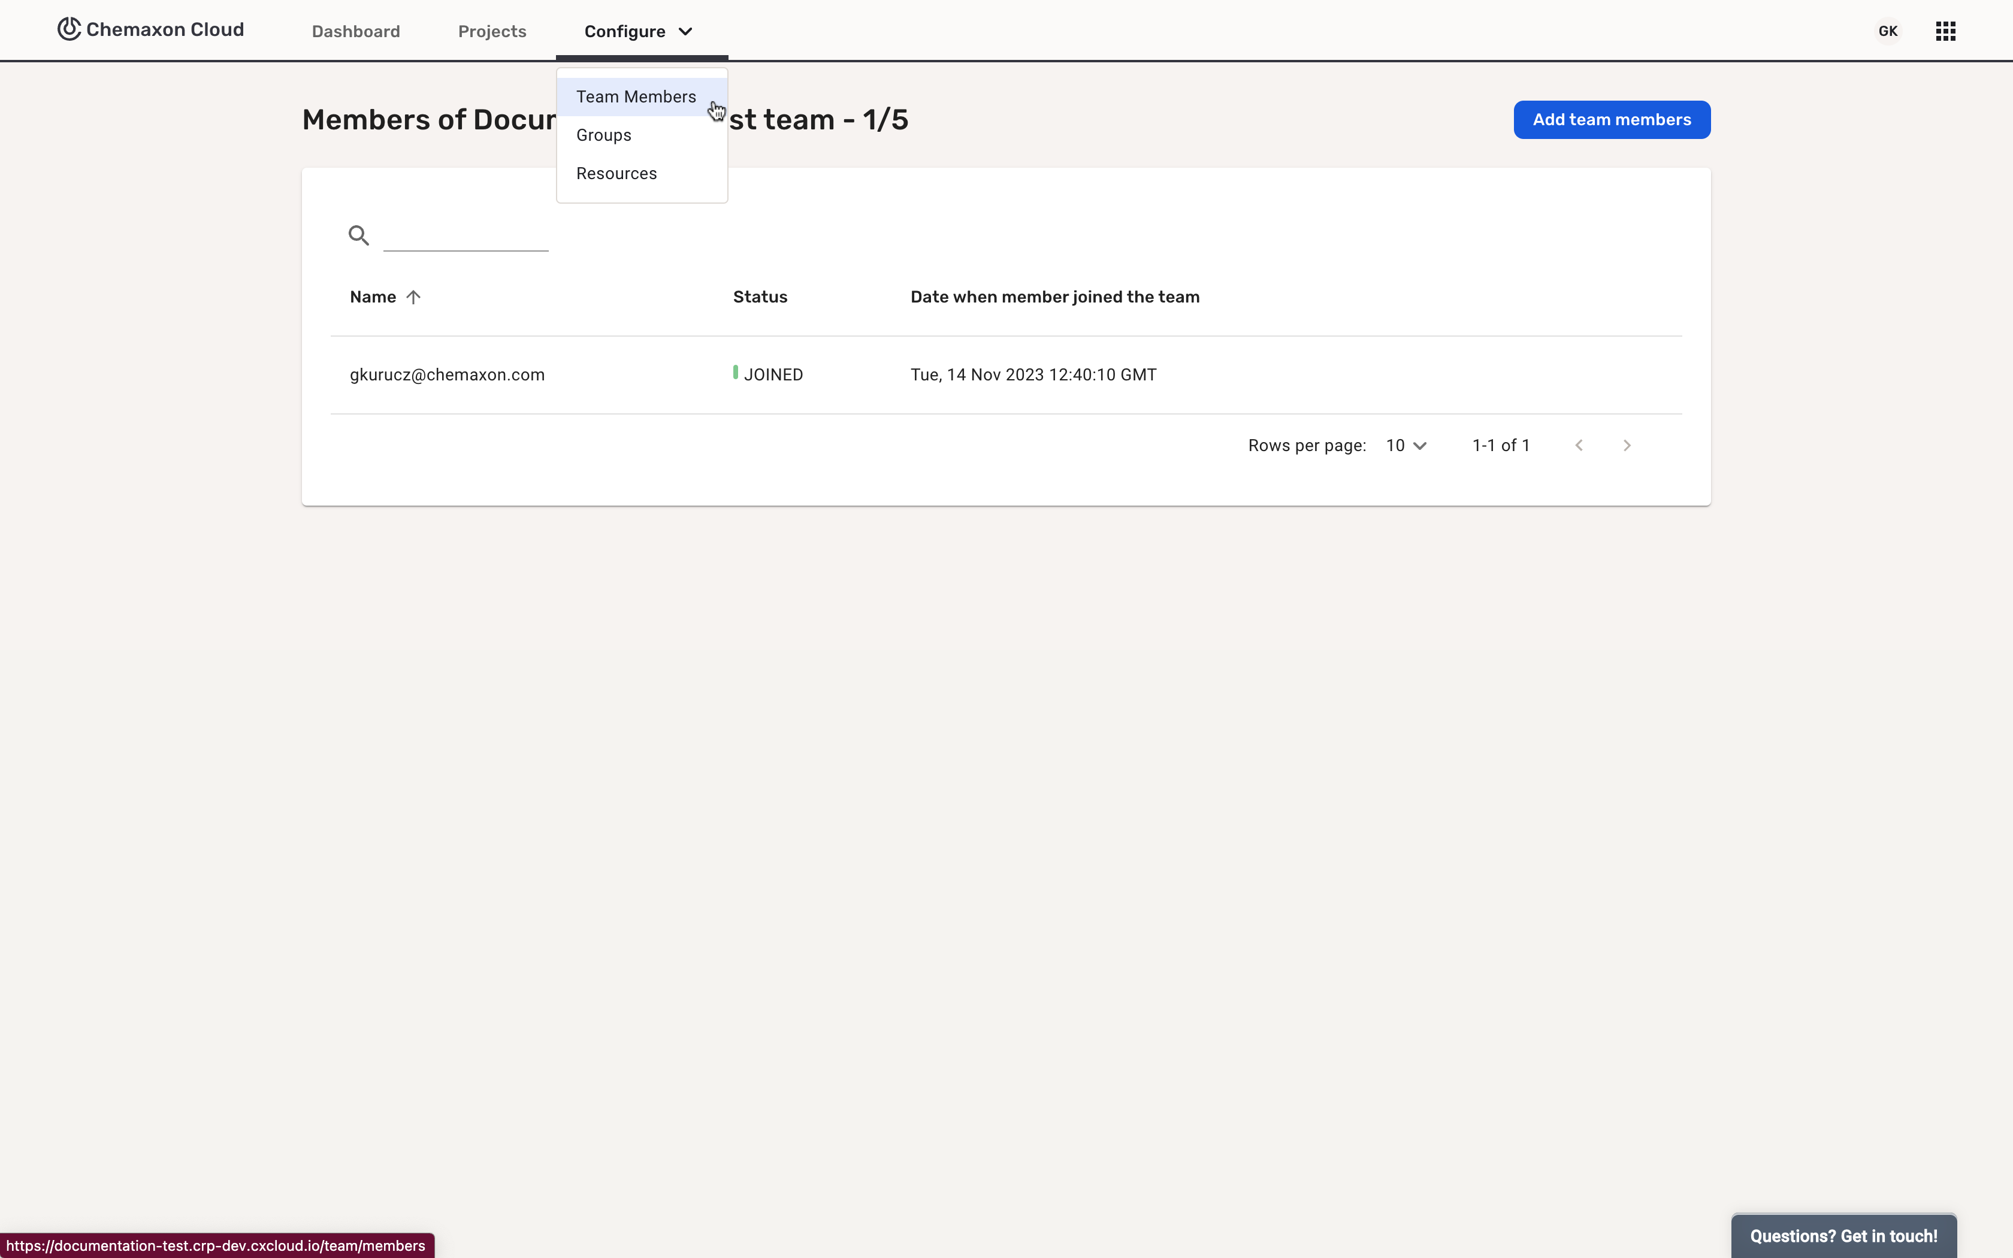
Task: Open Questions? Get in touch! widget
Action: [x=1843, y=1236]
